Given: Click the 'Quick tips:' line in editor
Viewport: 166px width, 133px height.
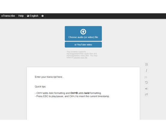Looking at the screenshot, I should click(40, 86).
